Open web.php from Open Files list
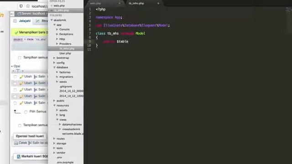 59,6
